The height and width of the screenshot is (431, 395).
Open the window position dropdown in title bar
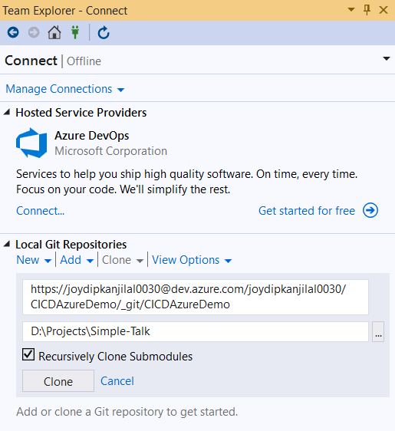[351, 10]
